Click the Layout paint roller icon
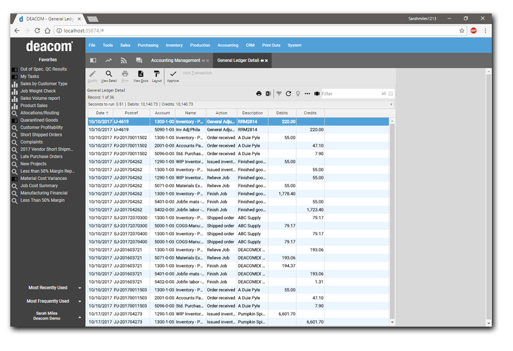 (156, 74)
